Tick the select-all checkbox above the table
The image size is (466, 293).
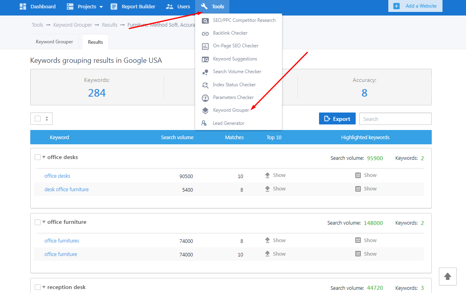[x=38, y=118]
